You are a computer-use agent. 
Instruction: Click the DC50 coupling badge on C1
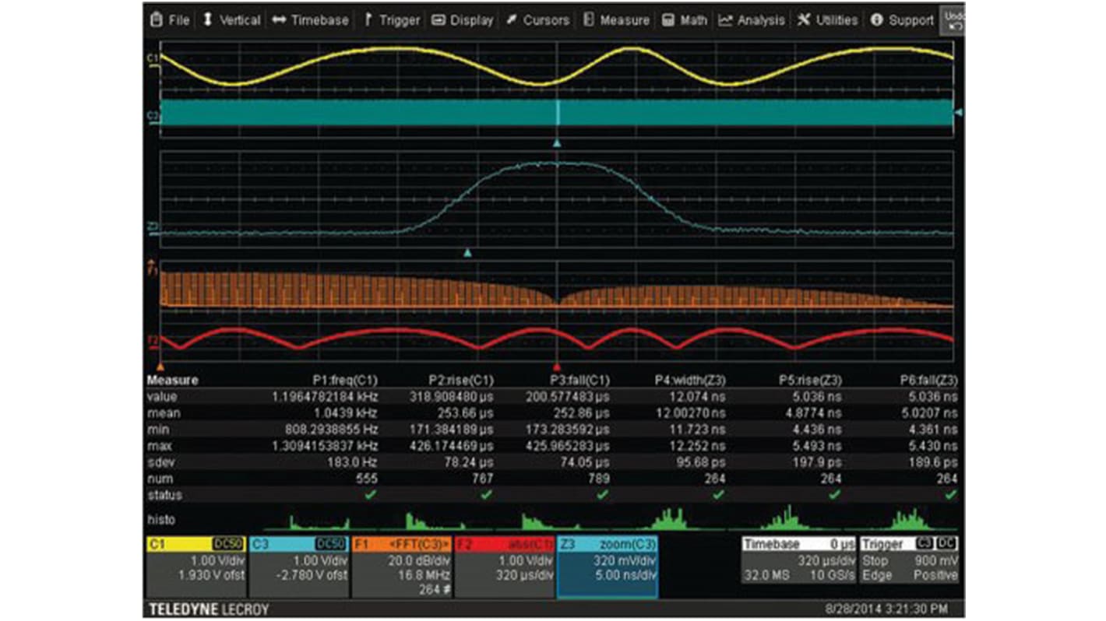click(x=229, y=544)
